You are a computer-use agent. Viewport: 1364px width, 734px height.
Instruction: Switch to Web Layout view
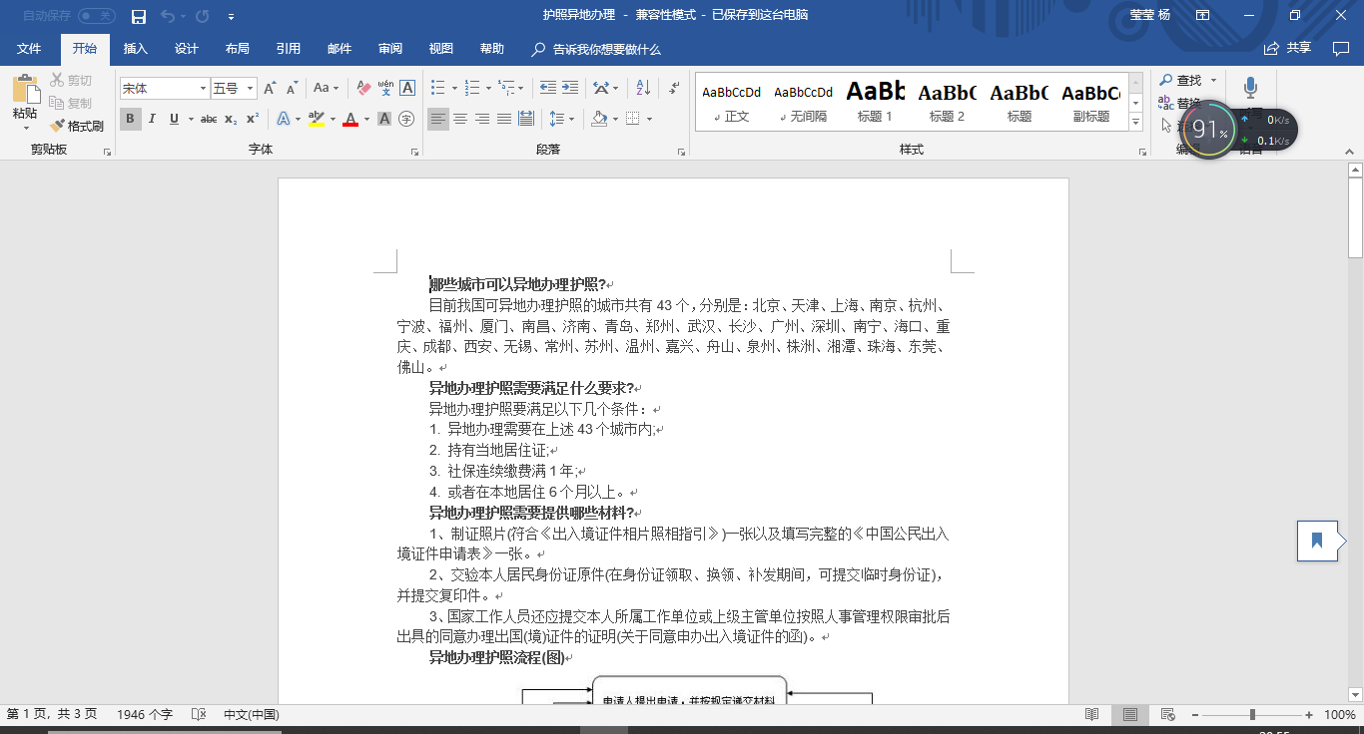(x=1167, y=714)
